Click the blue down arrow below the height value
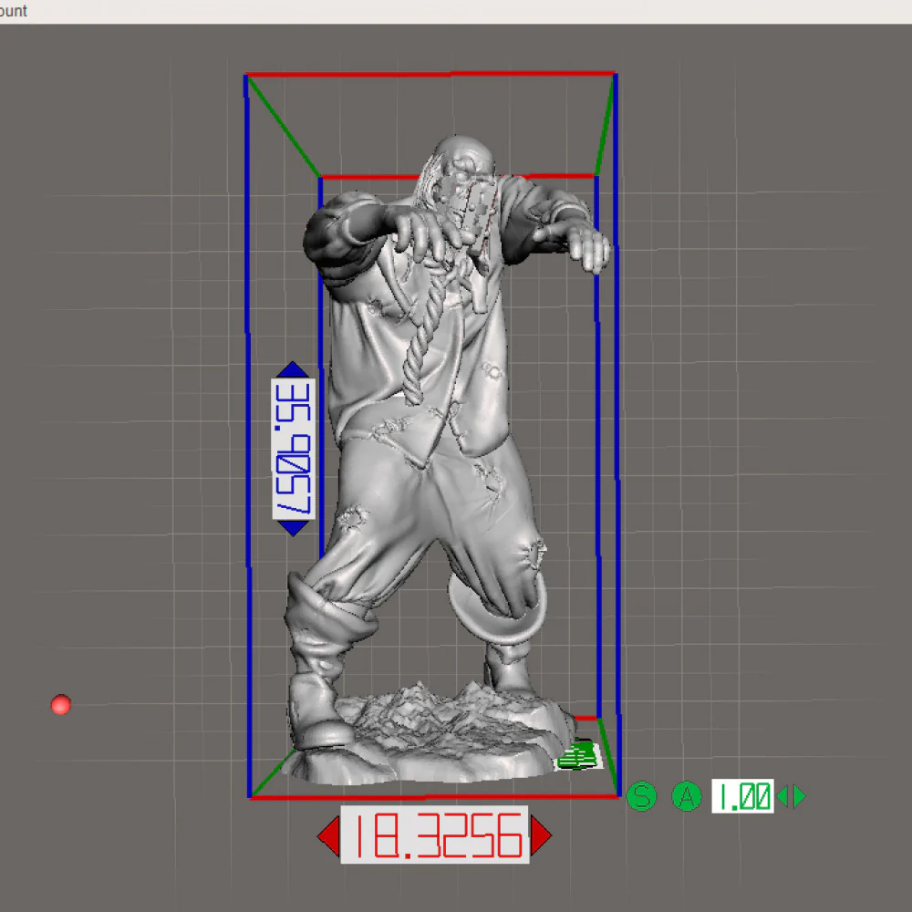The height and width of the screenshot is (912, 912). pos(293,528)
